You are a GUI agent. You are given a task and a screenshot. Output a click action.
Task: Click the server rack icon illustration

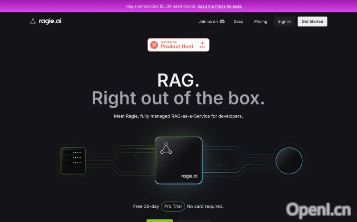point(73,161)
